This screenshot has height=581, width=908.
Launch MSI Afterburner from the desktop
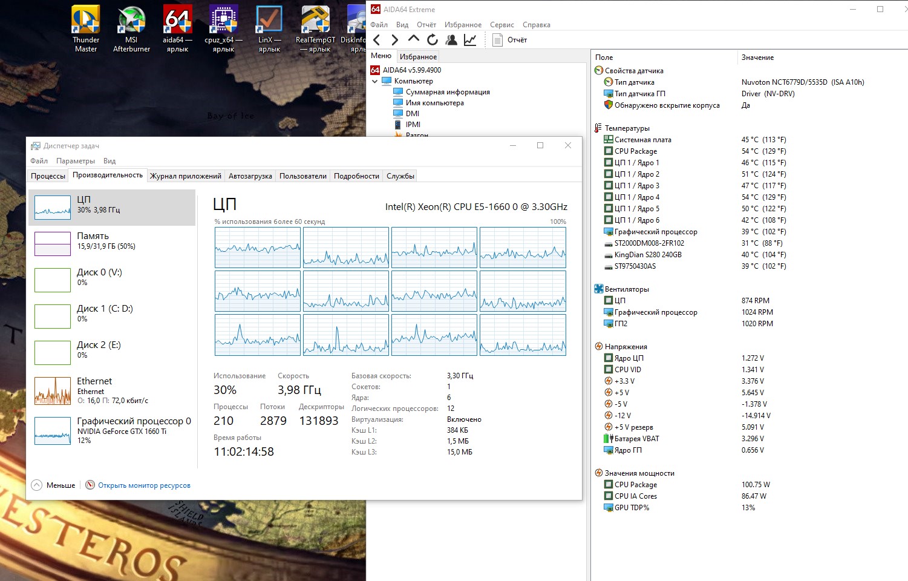pyautogui.click(x=131, y=28)
